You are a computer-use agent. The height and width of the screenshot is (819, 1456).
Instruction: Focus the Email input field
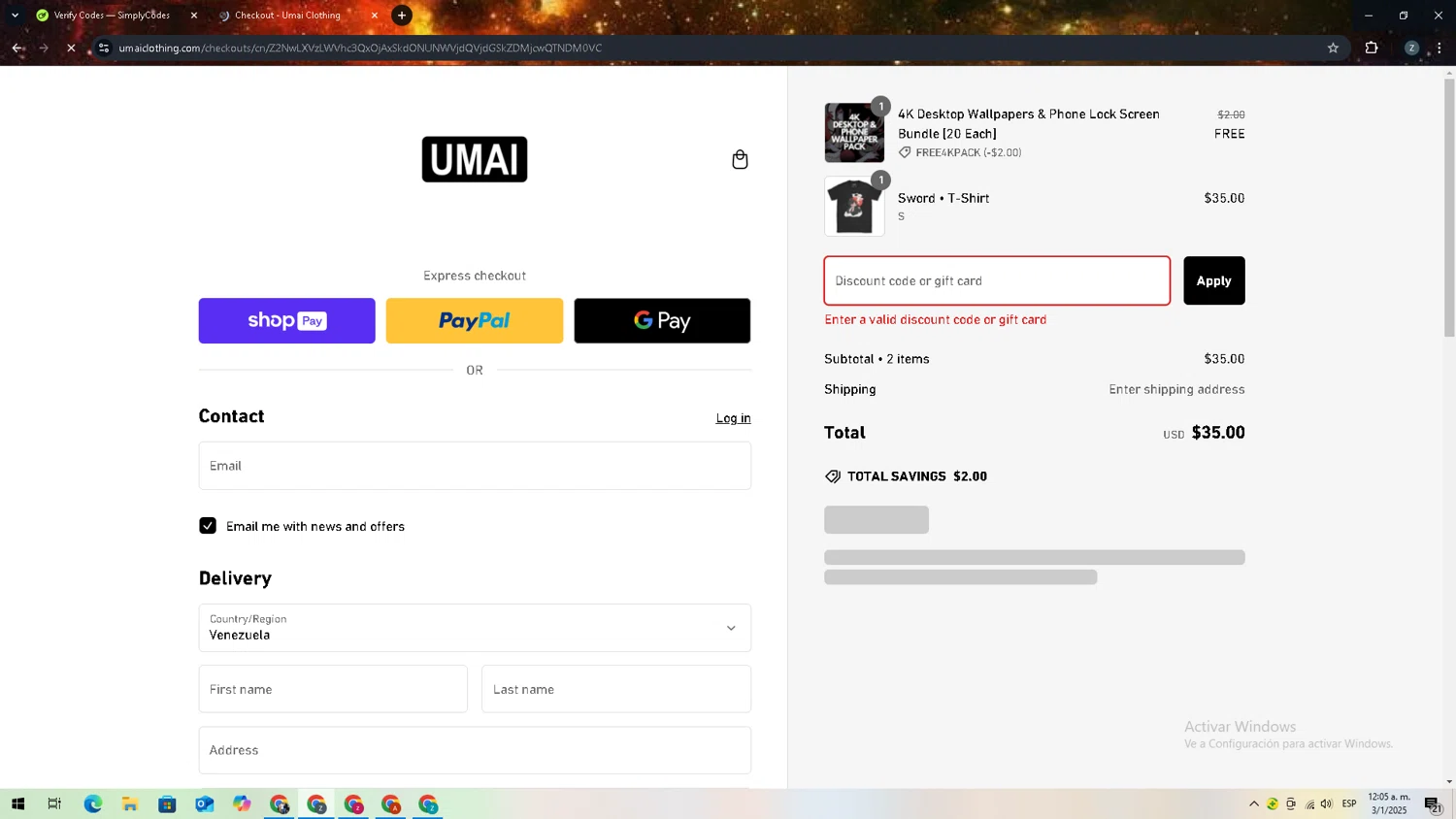[x=475, y=466]
